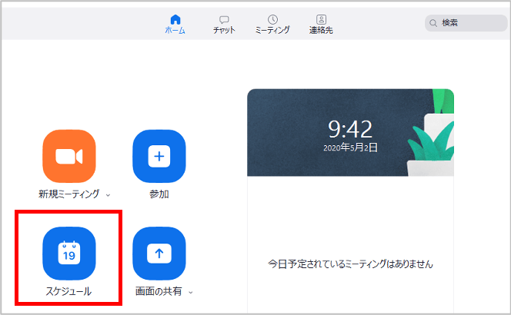Select the 連絡先 tab label
511x315 pixels.
(321, 31)
